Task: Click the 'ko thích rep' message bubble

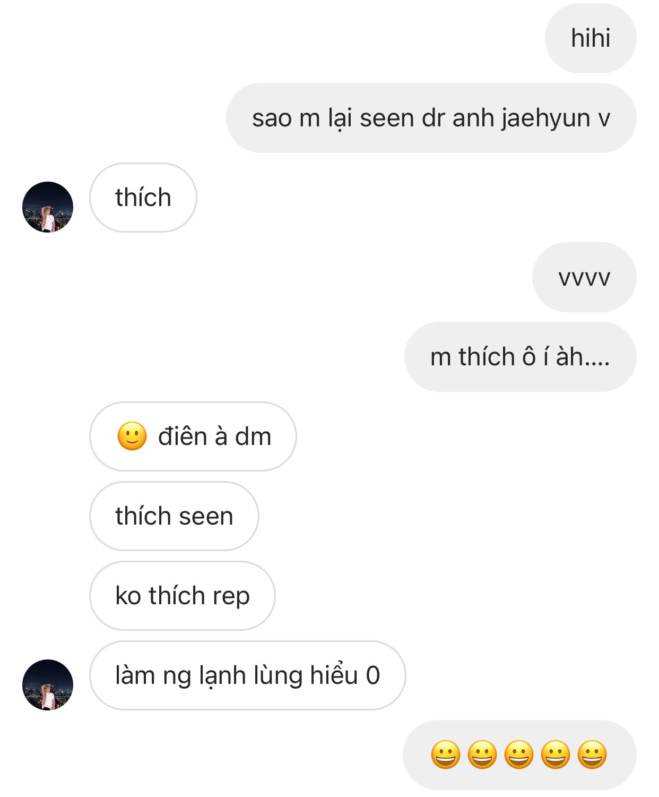Action: tap(182, 596)
